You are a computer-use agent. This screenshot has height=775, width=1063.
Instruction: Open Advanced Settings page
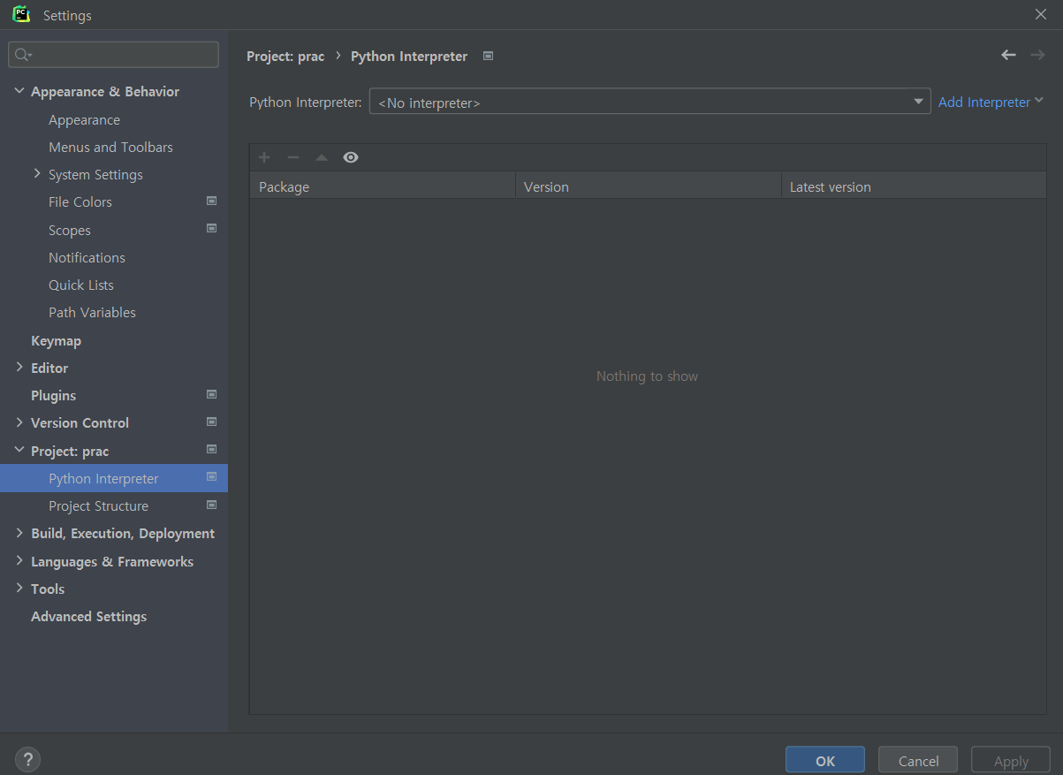point(88,617)
